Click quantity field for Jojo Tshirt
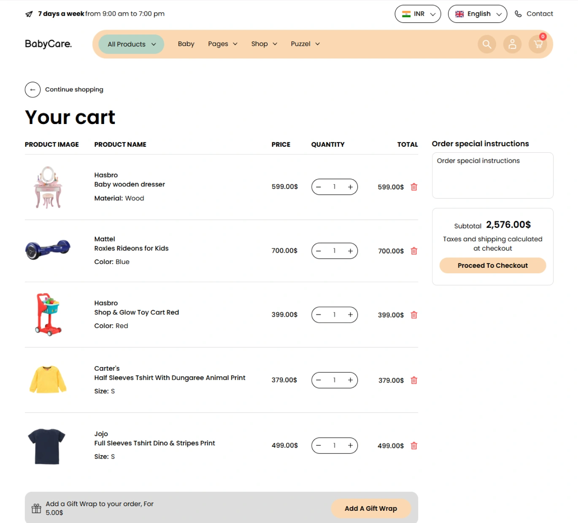Image resolution: width=578 pixels, height=523 pixels. tap(334, 445)
